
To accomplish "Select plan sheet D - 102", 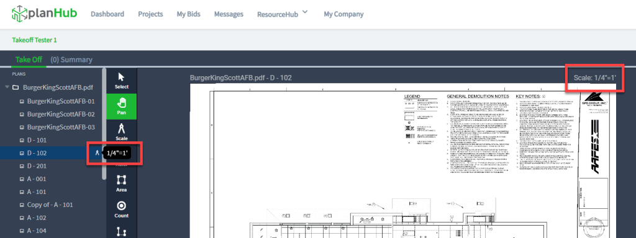I will (x=37, y=153).
